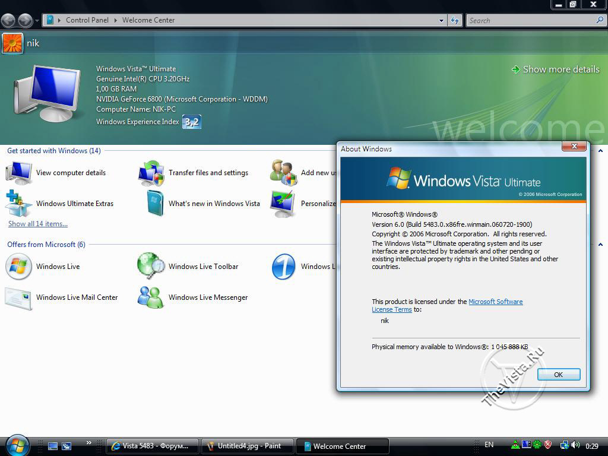Open What's new in Windows Vista icon
The image size is (608, 456).
click(x=155, y=203)
